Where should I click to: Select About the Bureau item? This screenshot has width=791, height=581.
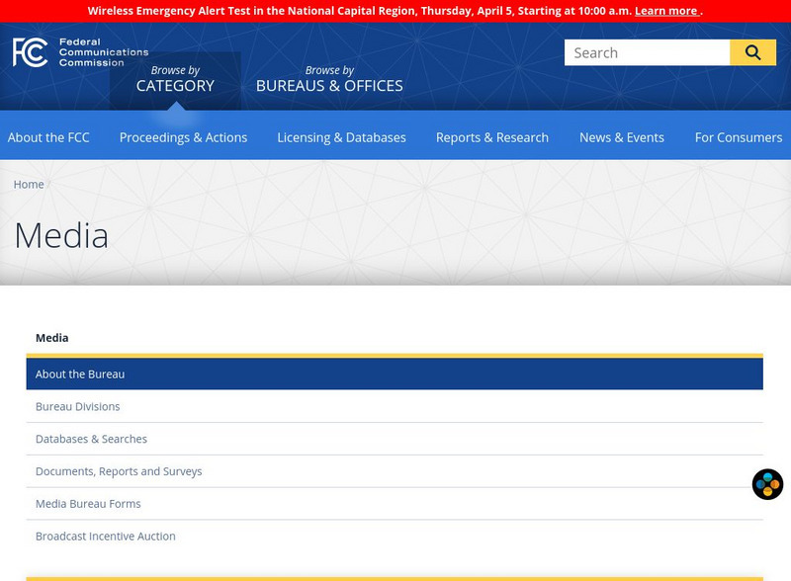click(x=395, y=373)
